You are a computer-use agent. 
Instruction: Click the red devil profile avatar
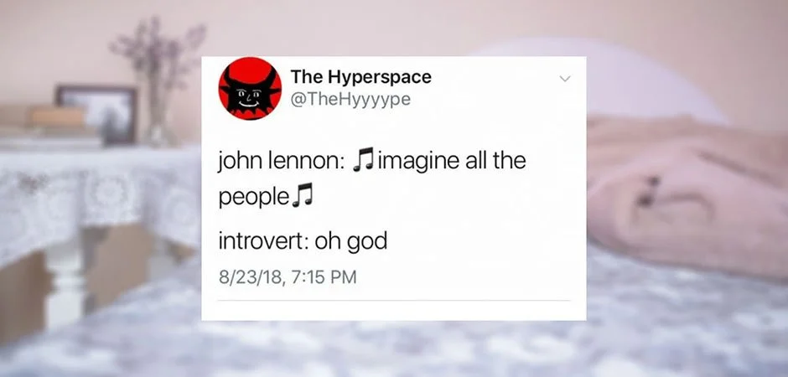250,88
